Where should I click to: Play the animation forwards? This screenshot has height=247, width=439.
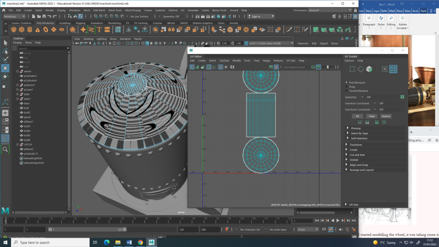coord(338,221)
